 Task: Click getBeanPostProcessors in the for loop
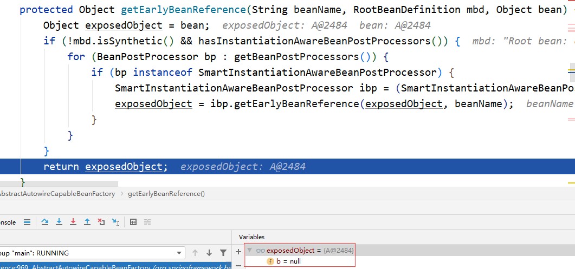(x=296, y=57)
